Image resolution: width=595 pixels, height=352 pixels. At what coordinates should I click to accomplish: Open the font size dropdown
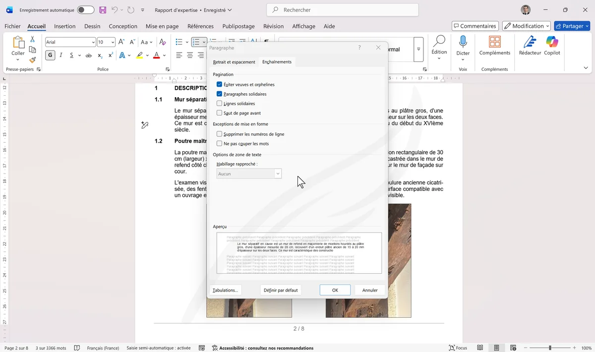113,42
